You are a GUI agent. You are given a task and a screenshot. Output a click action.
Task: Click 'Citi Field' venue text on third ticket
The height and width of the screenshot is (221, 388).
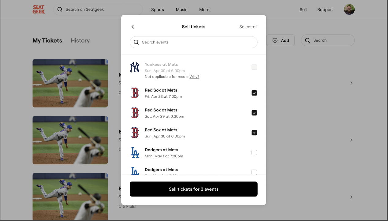(x=127, y=206)
